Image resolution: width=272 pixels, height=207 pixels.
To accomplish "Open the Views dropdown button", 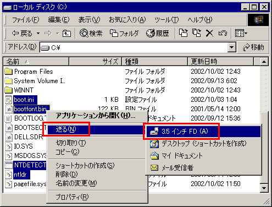I will click(x=241, y=33).
